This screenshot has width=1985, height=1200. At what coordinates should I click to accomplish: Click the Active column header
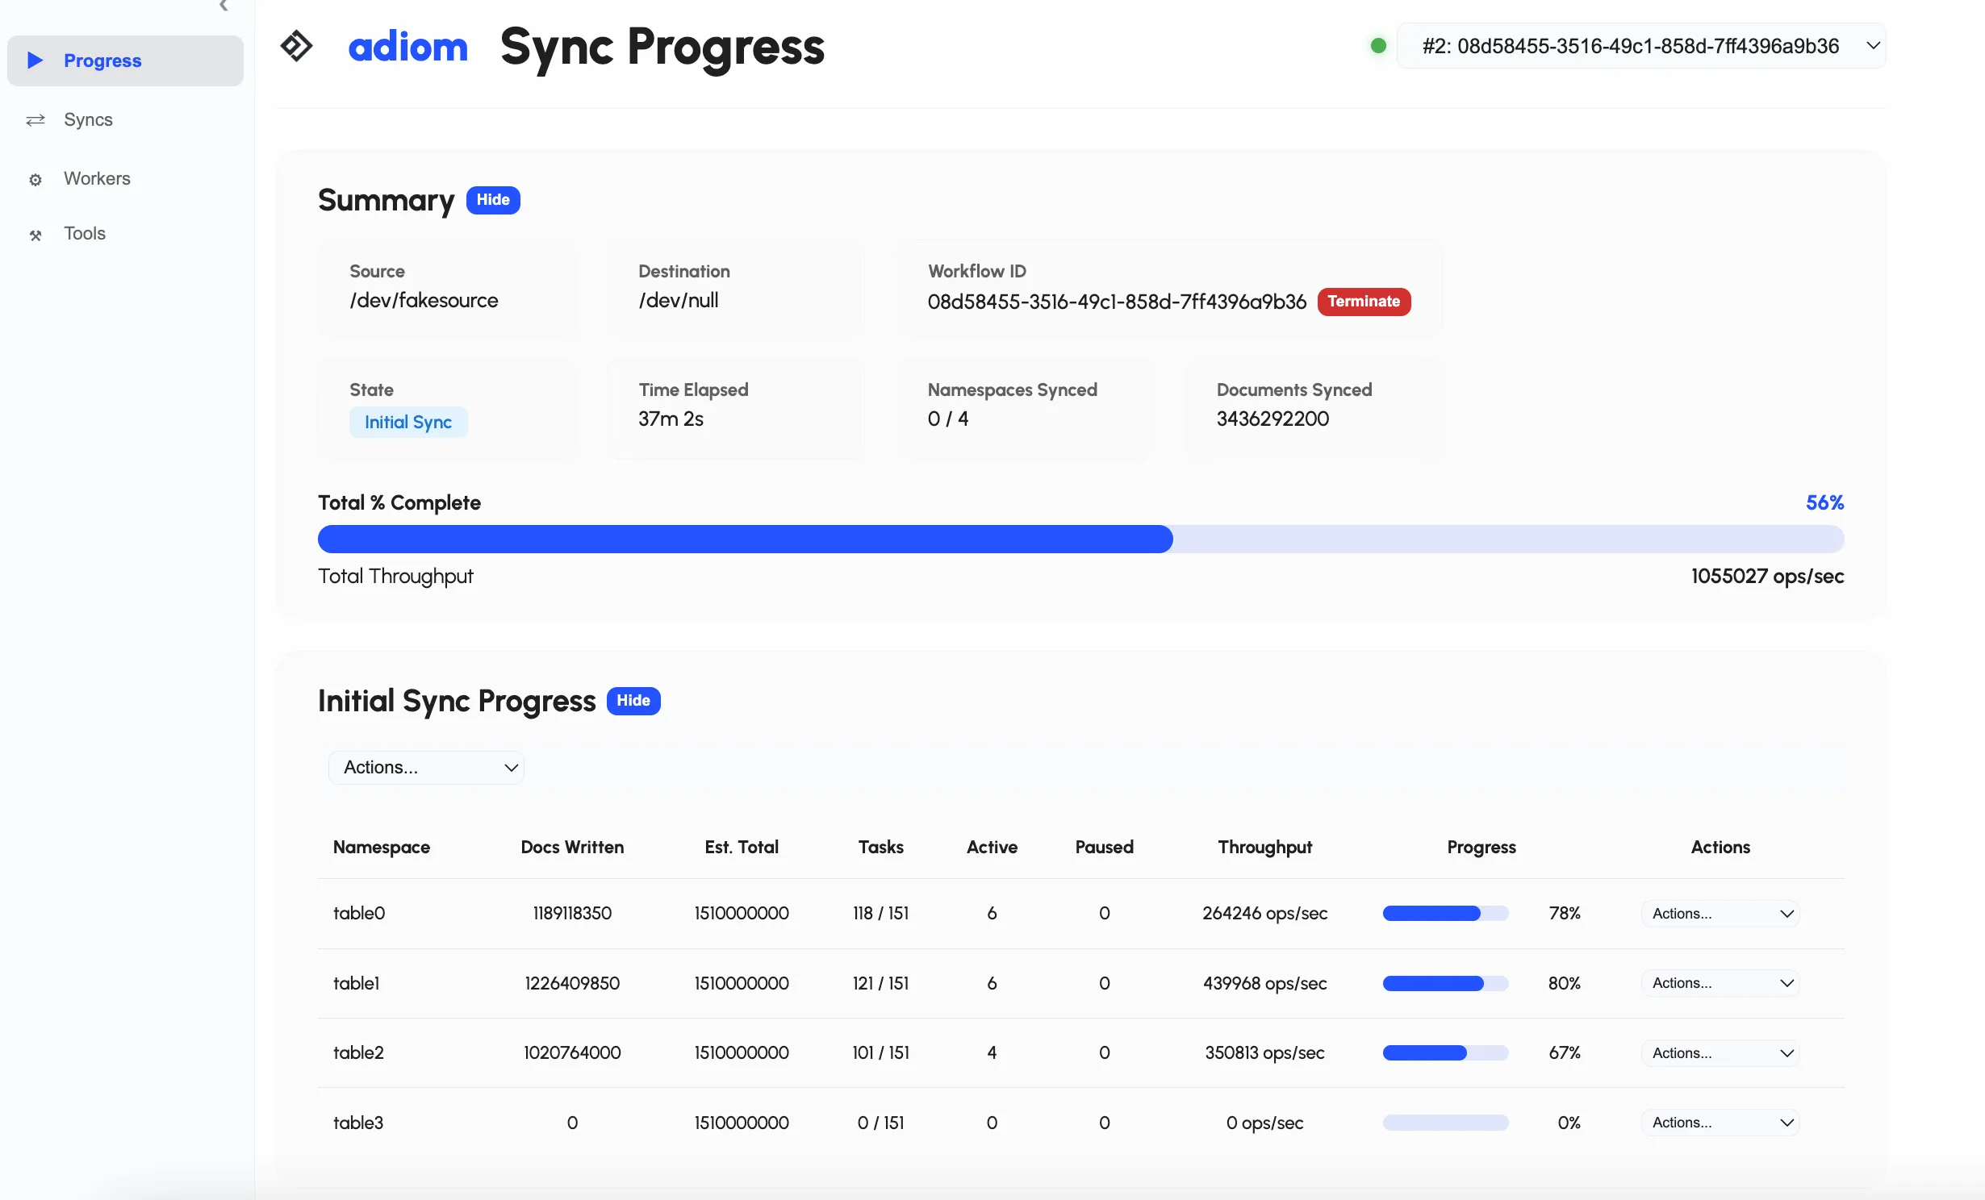[992, 848]
